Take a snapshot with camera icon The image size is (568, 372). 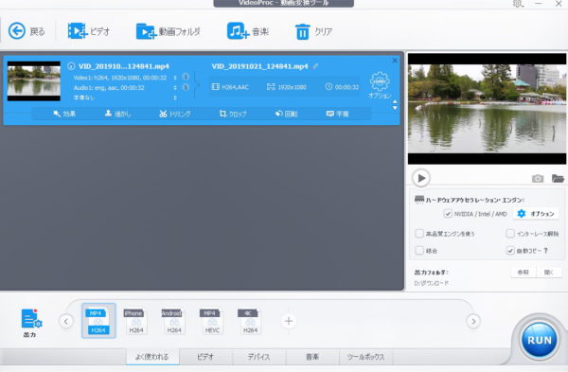tap(538, 178)
